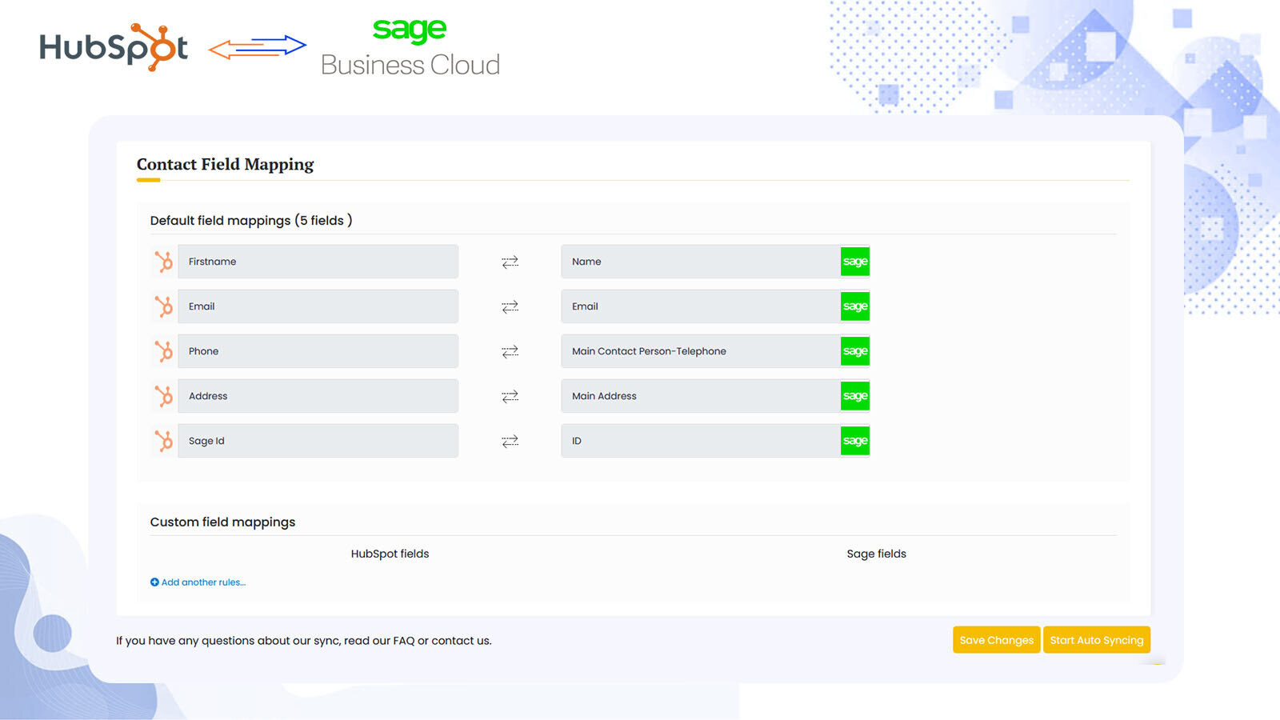
Task: Click the sync arrows in the Address row
Action: point(510,396)
